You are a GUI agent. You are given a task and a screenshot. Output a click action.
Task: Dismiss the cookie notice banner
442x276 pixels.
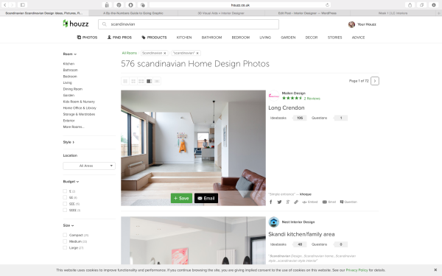[x=435, y=270]
